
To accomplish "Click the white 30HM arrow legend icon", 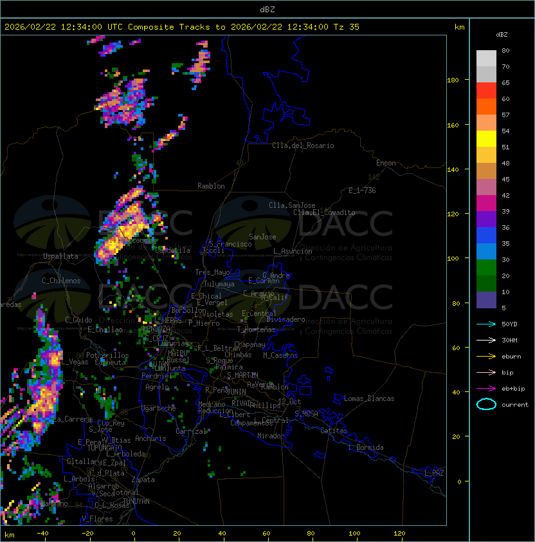I will (x=486, y=340).
